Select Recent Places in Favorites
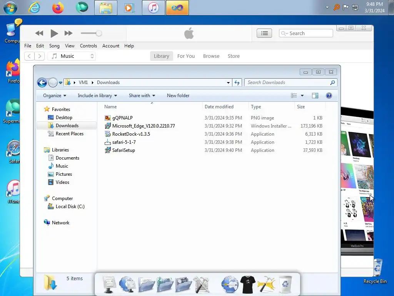 pyautogui.click(x=69, y=134)
